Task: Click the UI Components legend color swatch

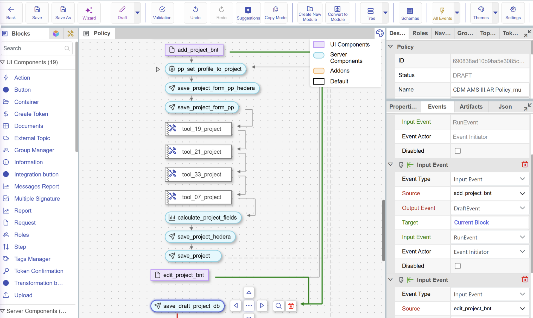Action: point(319,45)
